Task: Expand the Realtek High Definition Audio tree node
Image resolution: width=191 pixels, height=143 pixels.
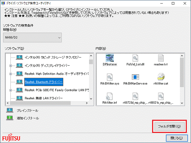Action: pyautogui.click(x=11, y=74)
